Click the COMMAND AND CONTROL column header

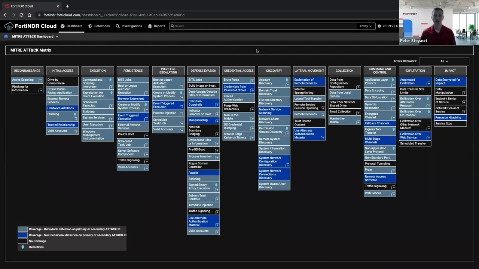pos(380,71)
